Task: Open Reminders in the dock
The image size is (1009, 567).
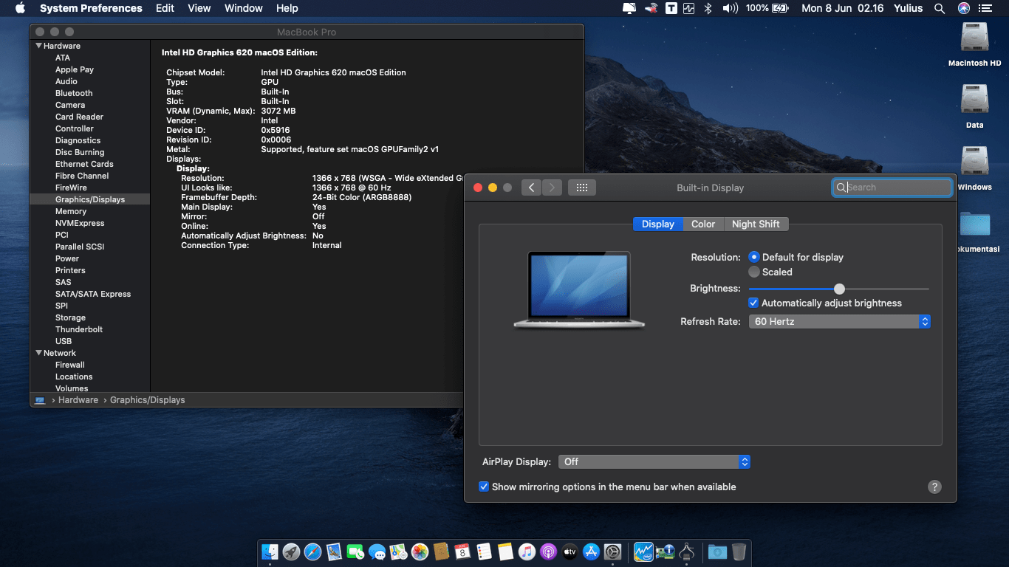Action: coord(484,551)
